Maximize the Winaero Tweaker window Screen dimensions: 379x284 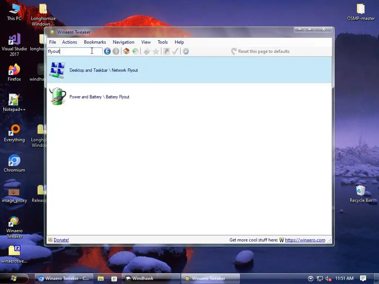point(310,29)
